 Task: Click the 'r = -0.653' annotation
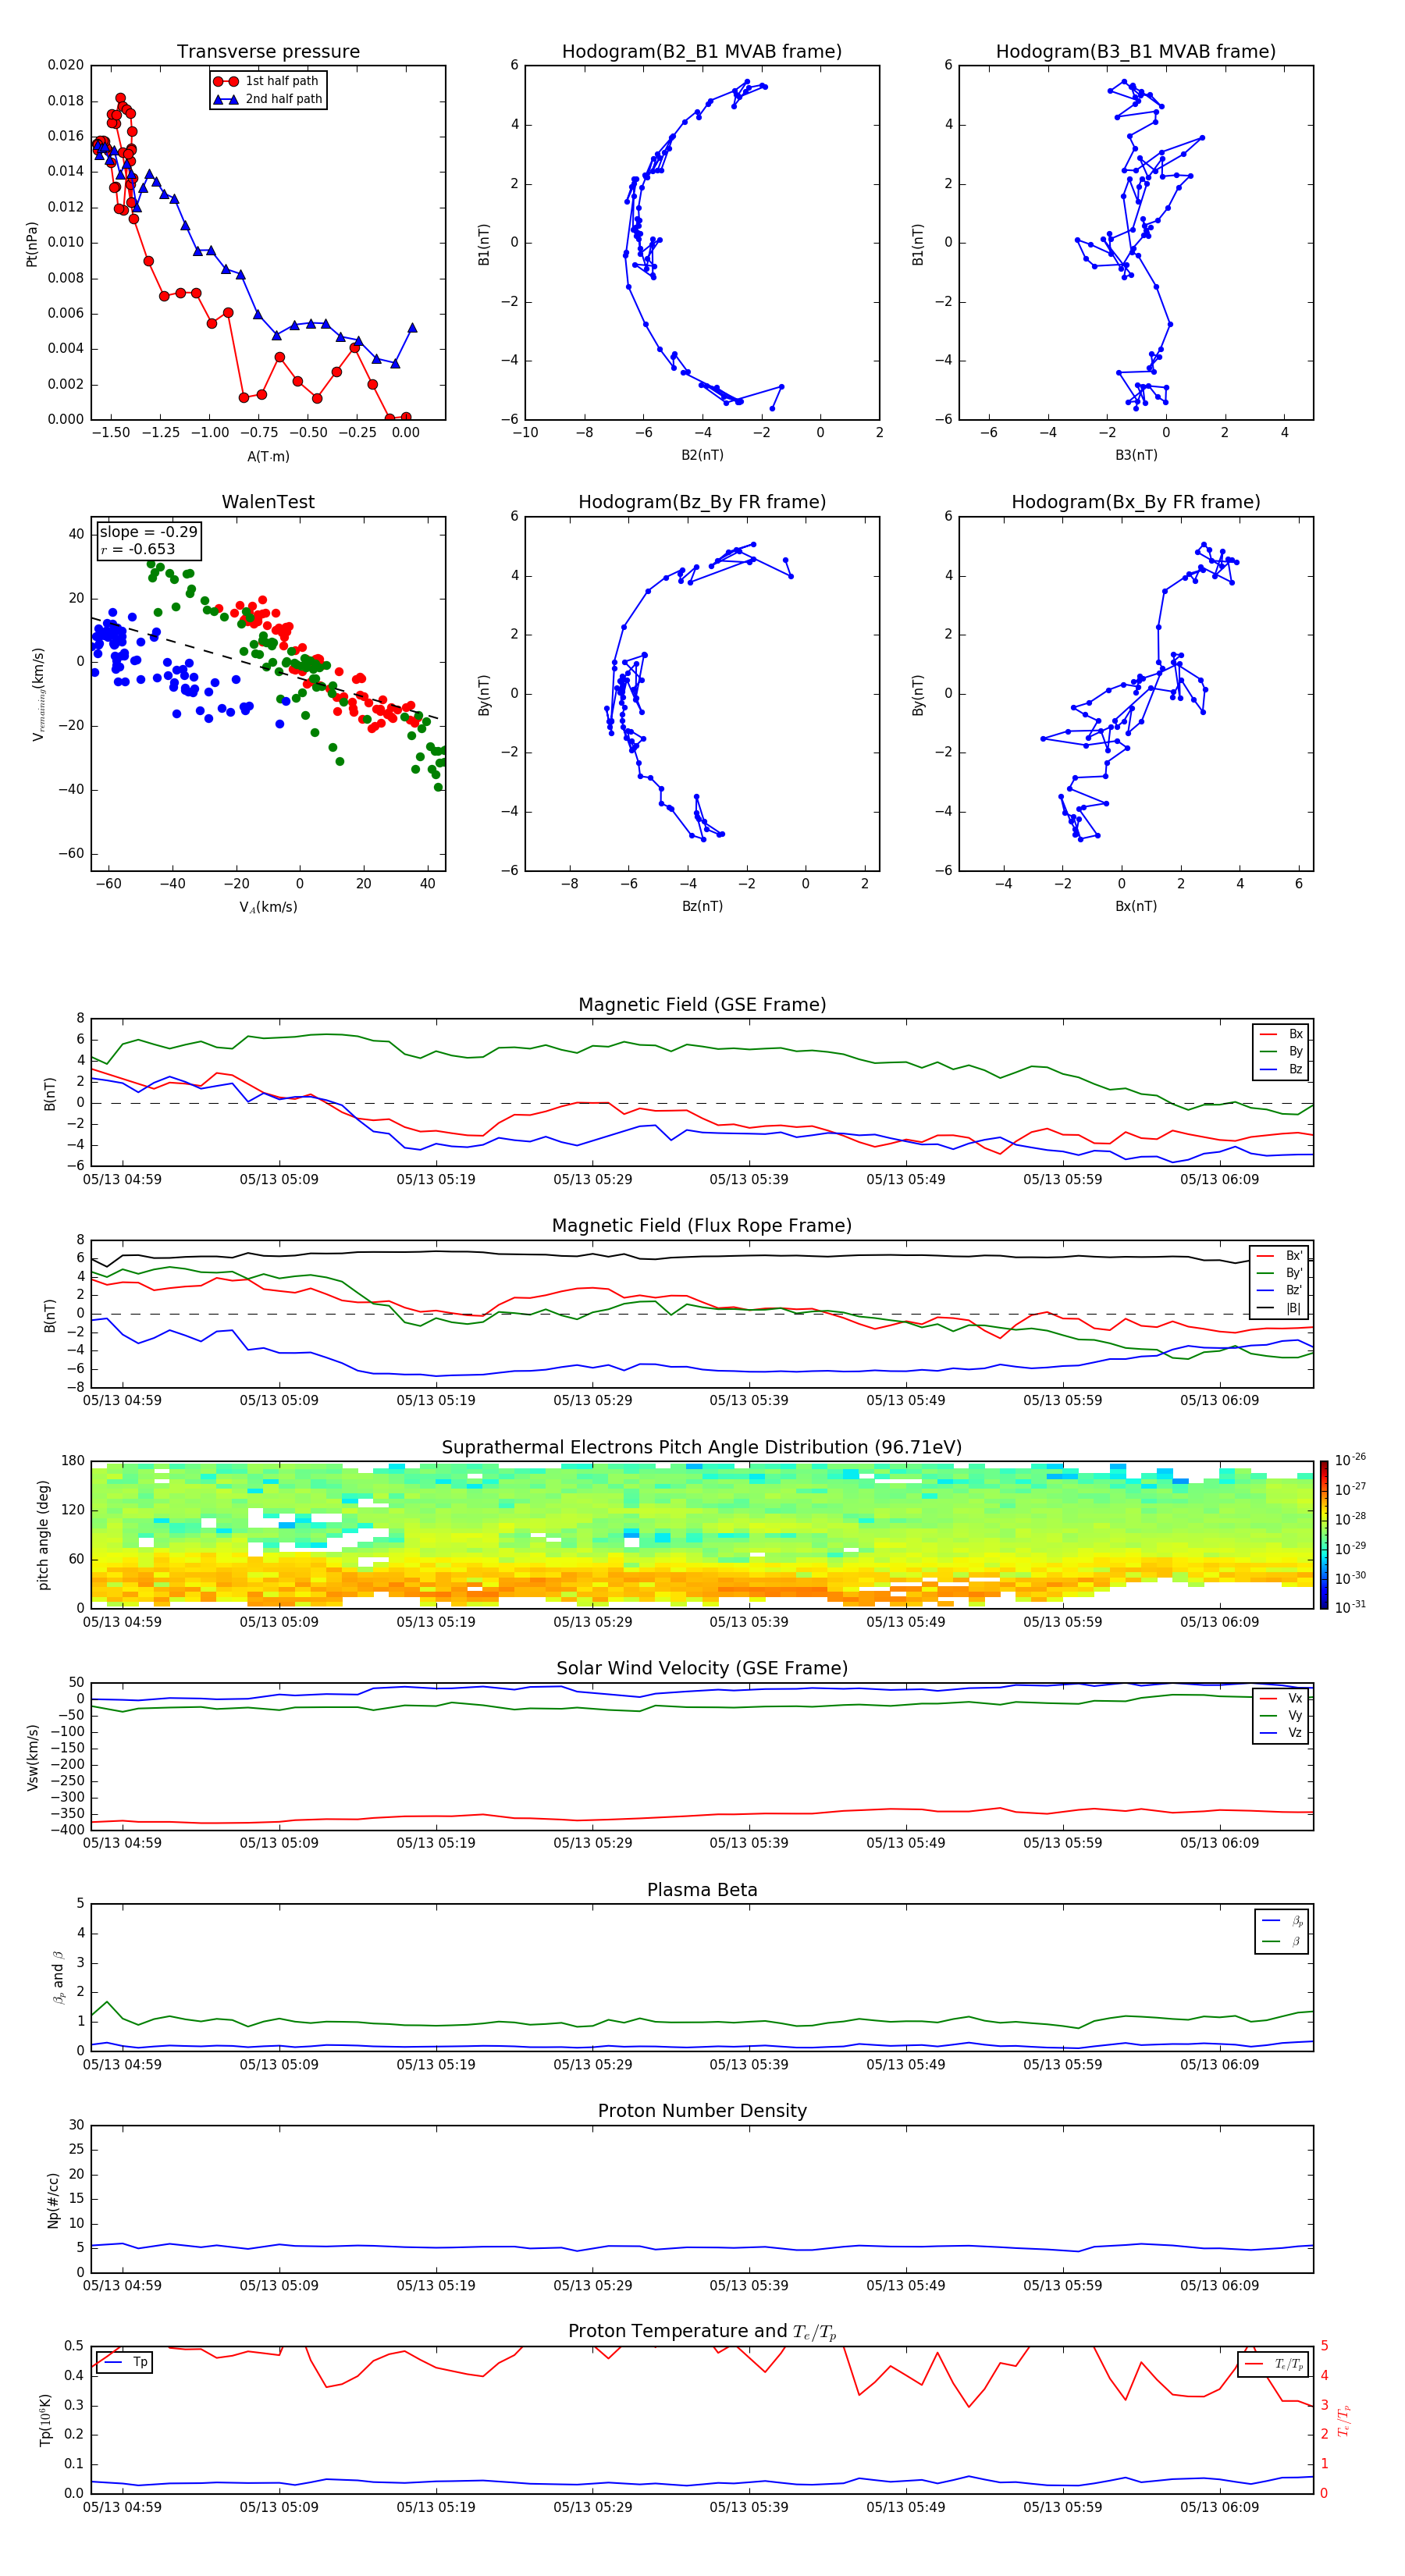pos(138,549)
